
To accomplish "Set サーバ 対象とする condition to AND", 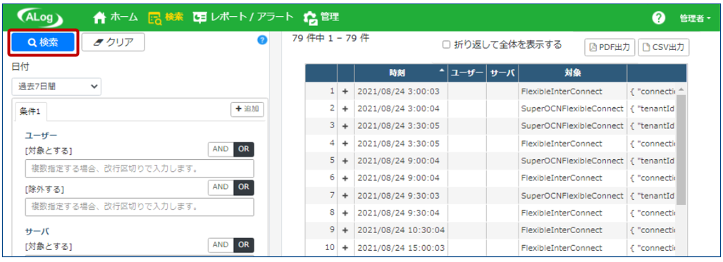I will pos(221,245).
